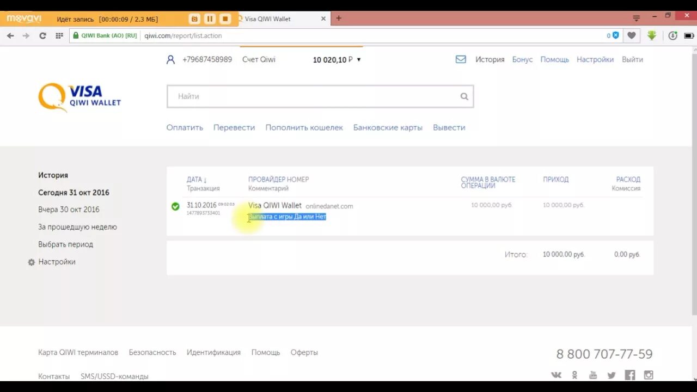The height and width of the screenshot is (392, 697).
Task: Open История in the top menu
Action: 490,59
